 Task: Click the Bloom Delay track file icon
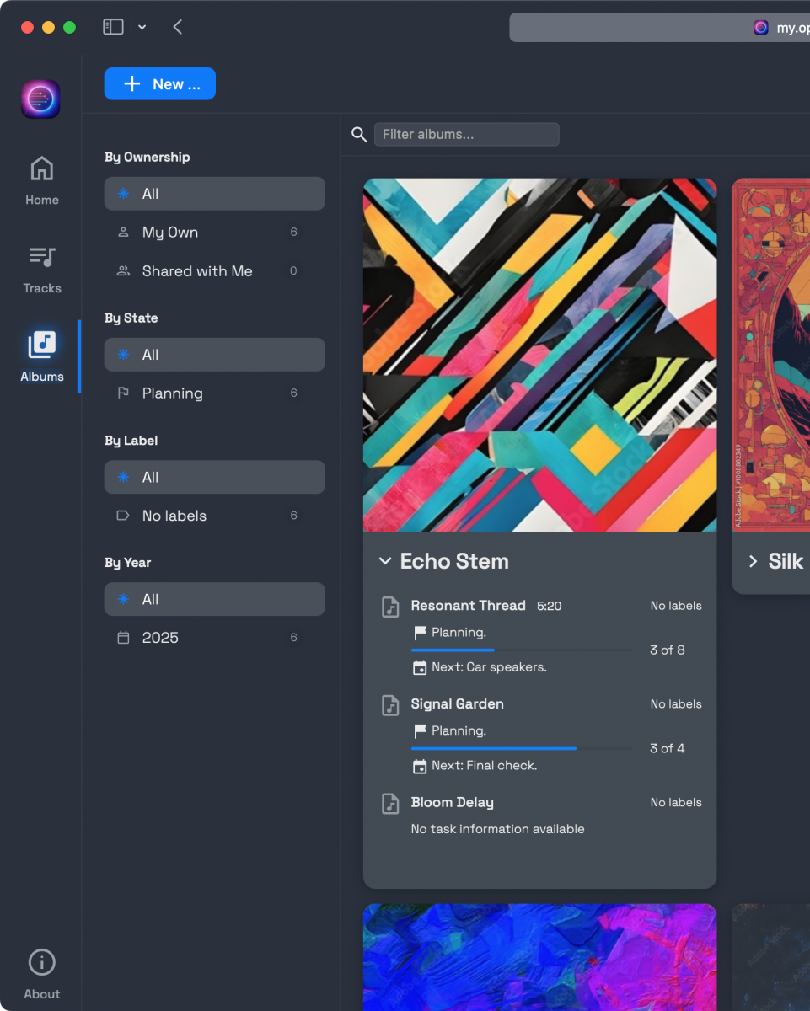pos(390,804)
